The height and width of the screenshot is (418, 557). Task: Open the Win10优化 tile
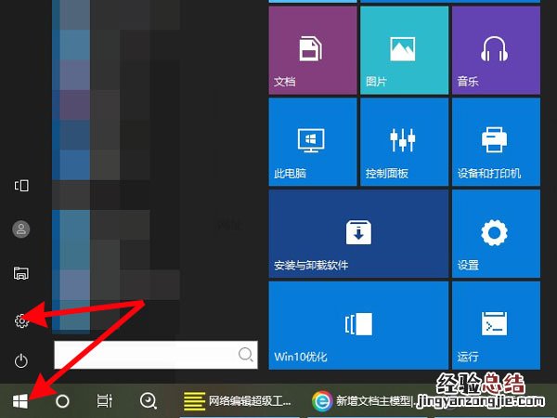pos(358,326)
